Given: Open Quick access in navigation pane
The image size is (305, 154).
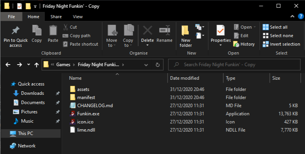Looking at the screenshot, I should (31, 84).
